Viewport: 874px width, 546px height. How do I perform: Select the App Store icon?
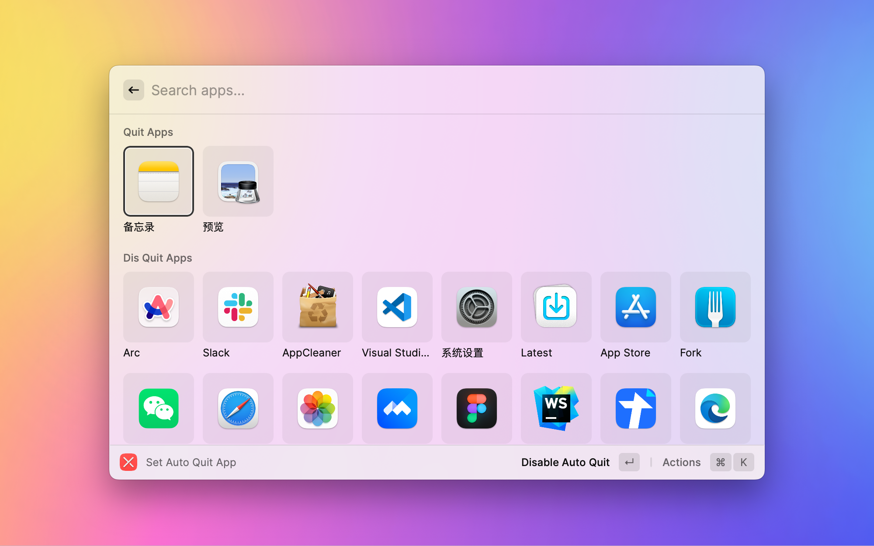(x=636, y=307)
